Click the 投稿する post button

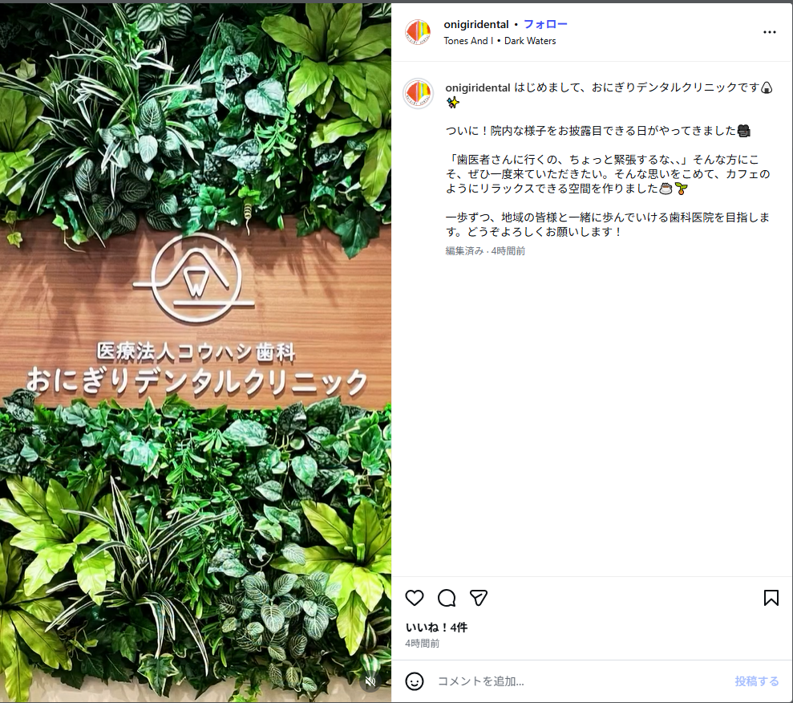(x=757, y=681)
